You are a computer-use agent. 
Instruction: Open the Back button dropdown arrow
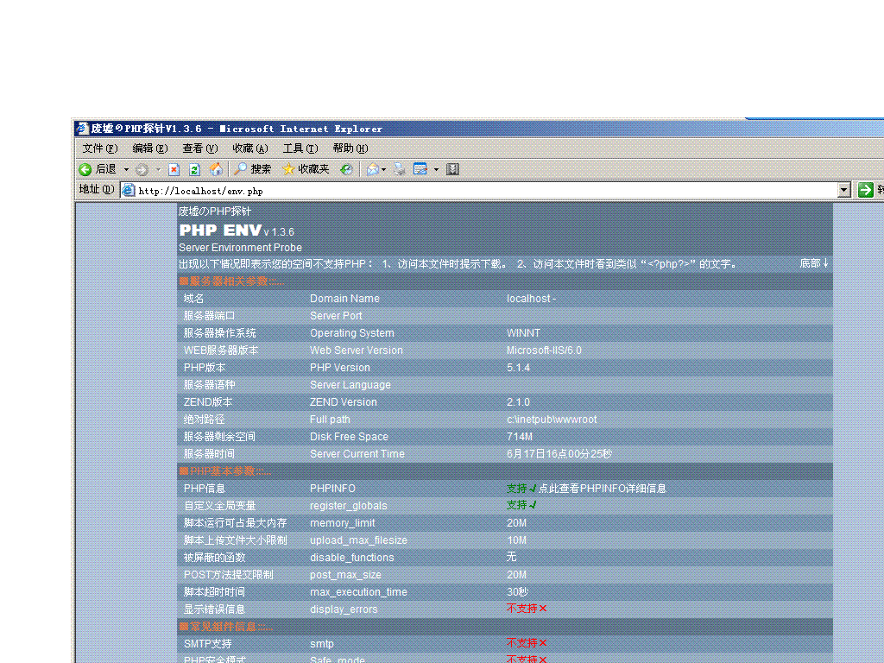click(x=126, y=169)
